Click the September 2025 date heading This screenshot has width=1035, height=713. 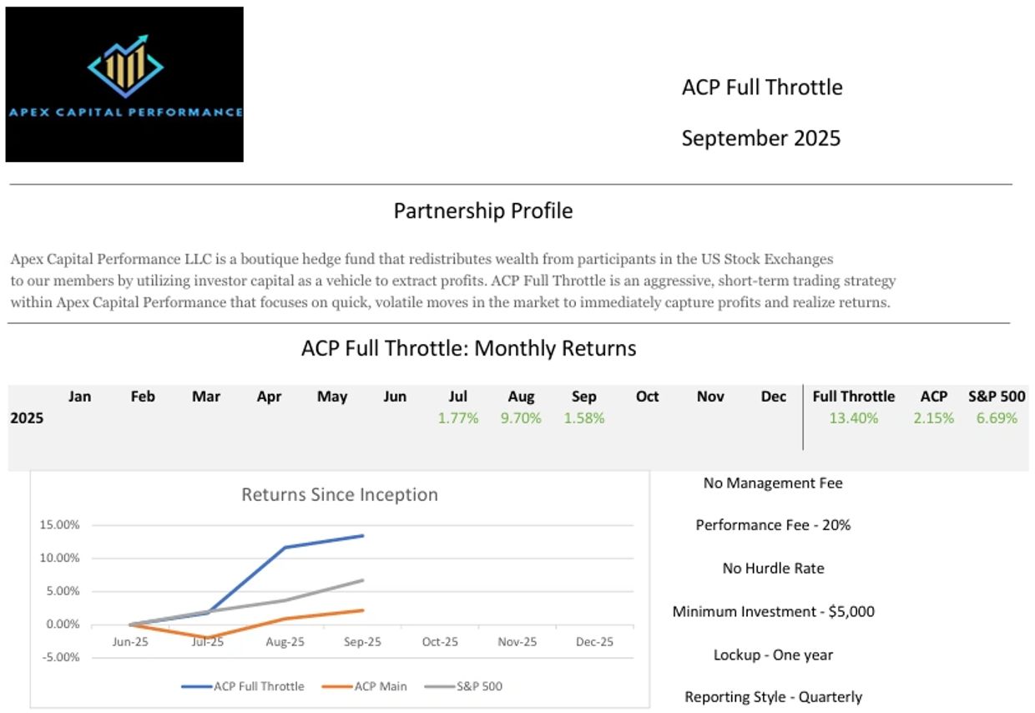pos(760,138)
